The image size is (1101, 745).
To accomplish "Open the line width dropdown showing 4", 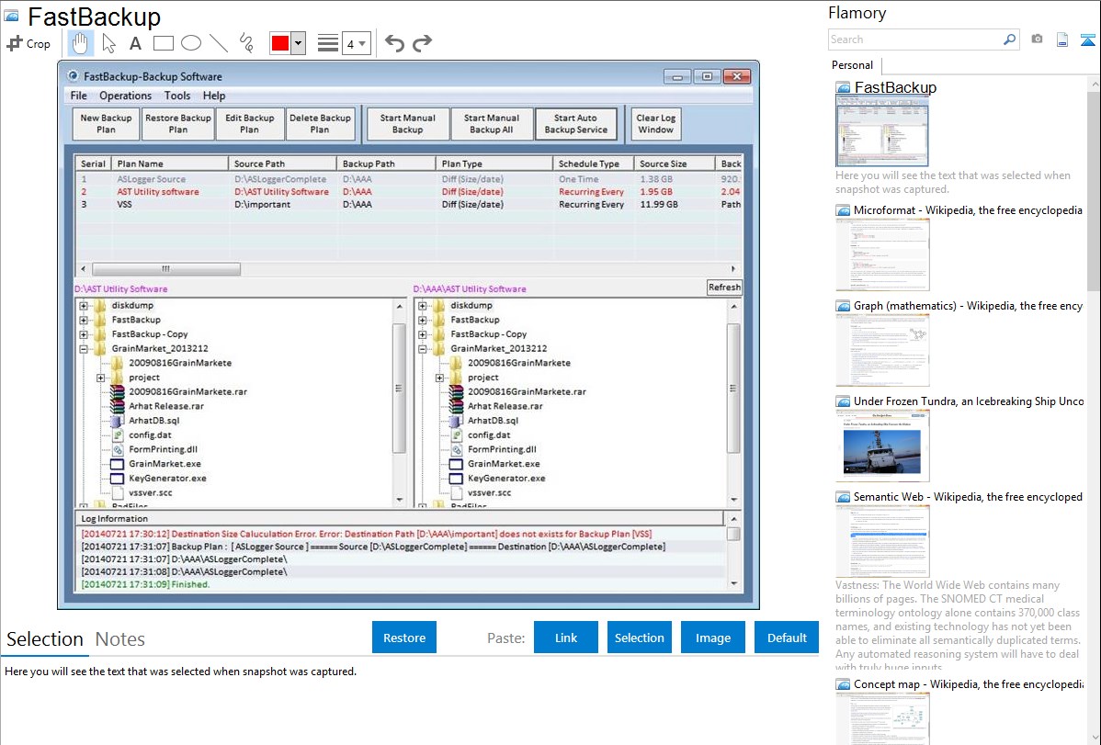I will [357, 43].
